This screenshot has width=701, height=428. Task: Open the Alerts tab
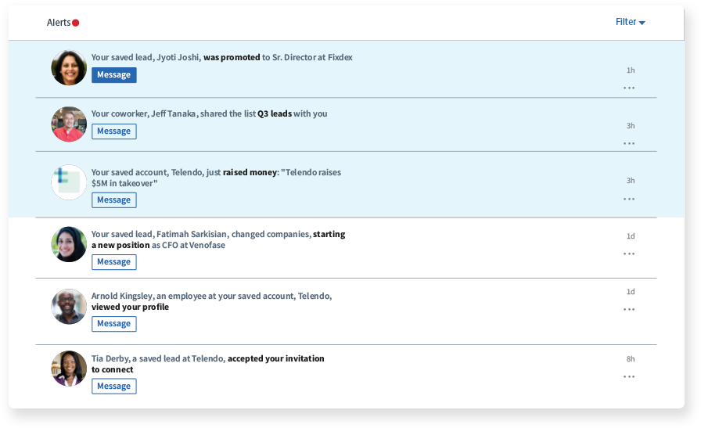coord(59,23)
